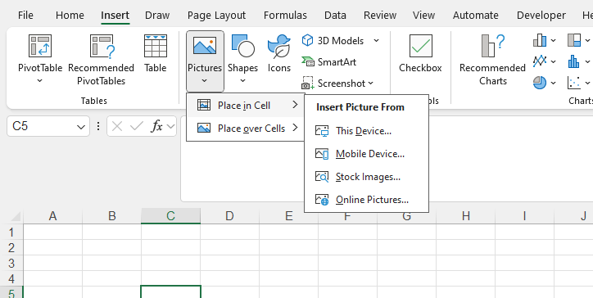Viewport: 593px width, 298px height.
Task: Select This Device... picture source
Action: pos(366,131)
